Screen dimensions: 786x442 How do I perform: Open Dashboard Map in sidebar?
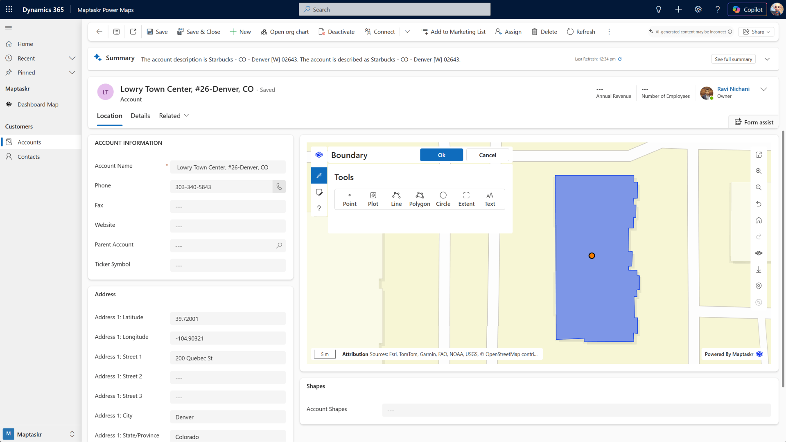tap(38, 104)
